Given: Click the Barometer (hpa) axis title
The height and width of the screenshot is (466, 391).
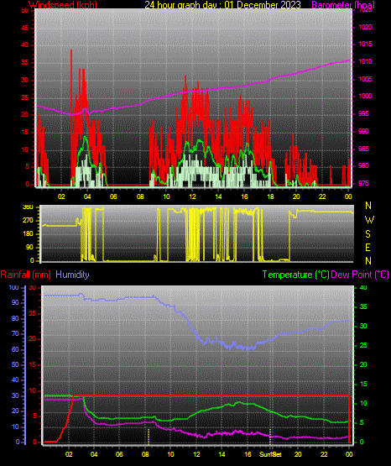Looking at the screenshot, I should click(x=343, y=5).
